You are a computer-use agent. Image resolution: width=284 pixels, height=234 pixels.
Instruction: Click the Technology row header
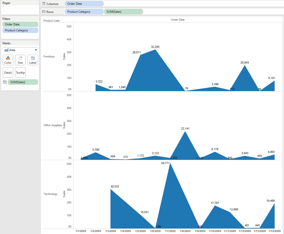click(50, 194)
